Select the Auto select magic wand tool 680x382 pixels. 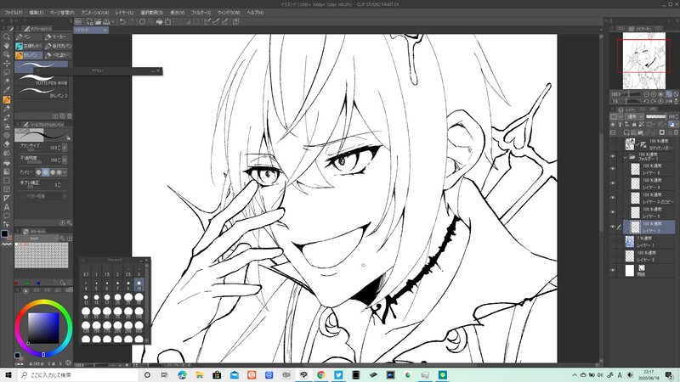tap(6, 81)
